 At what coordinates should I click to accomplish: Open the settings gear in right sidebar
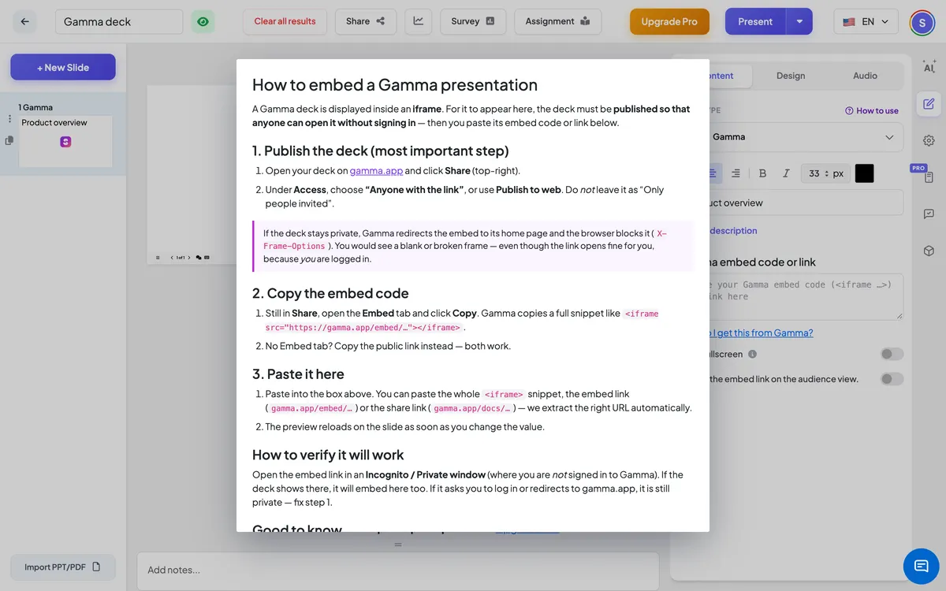(929, 140)
